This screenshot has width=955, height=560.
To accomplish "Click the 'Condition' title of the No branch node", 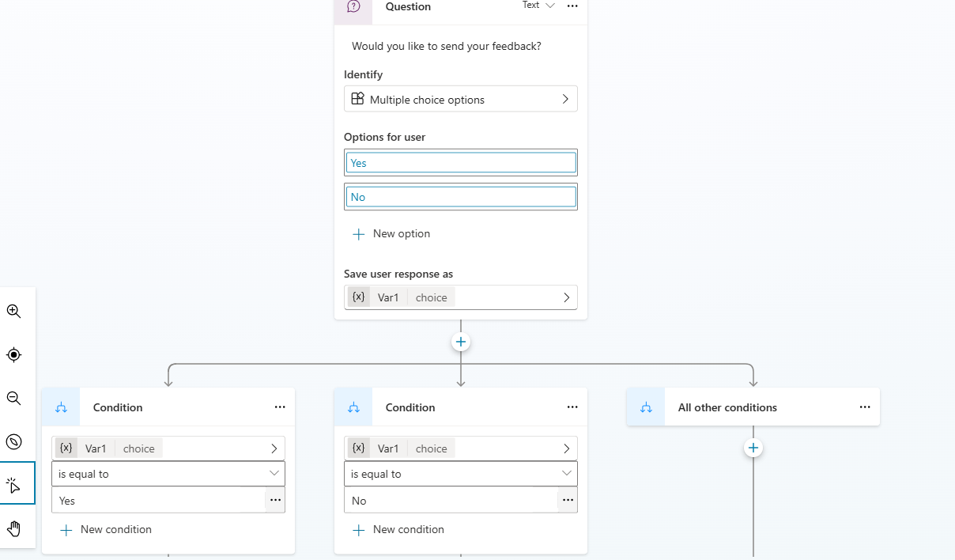I will pos(410,407).
